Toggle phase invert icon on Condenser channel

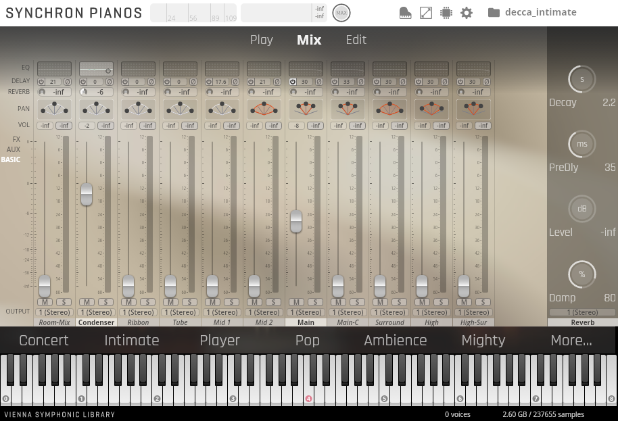pos(109,82)
